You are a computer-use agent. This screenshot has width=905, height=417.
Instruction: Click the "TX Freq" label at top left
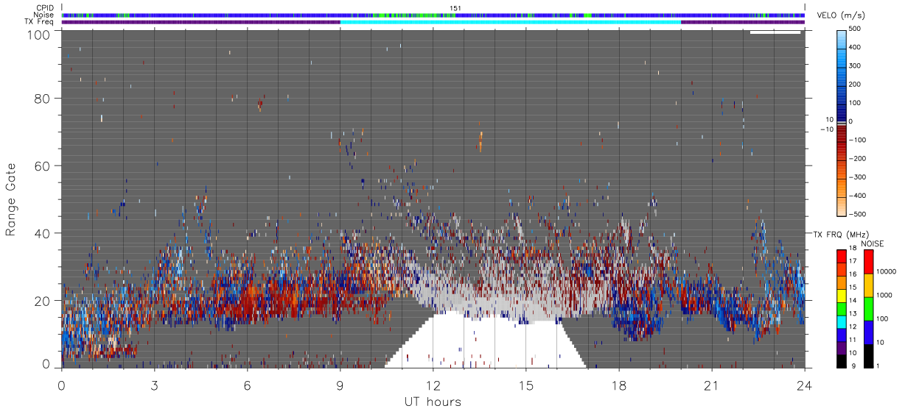38,22
